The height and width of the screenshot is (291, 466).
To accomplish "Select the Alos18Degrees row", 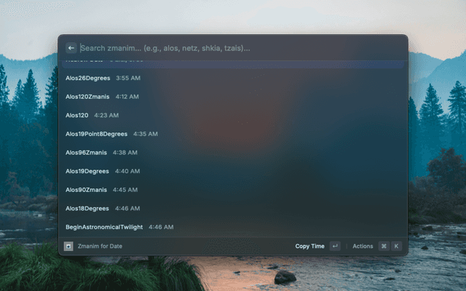I will [x=87, y=208].
